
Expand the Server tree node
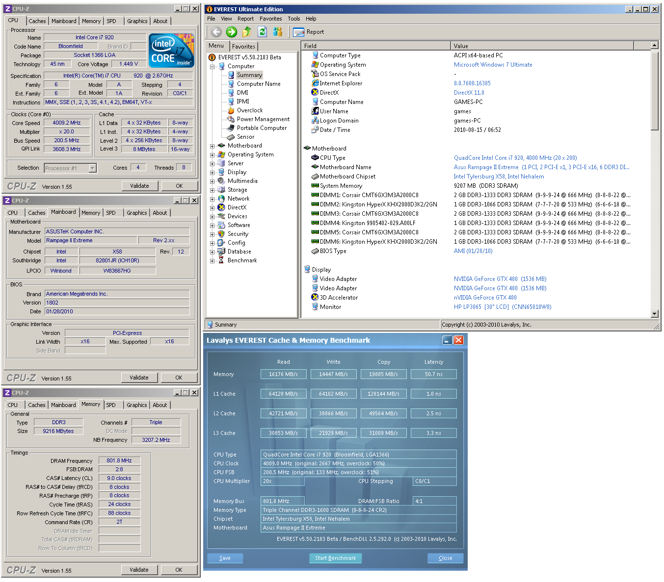[x=212, y=163]
